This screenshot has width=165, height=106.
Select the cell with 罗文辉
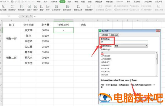pyautogui.click(x=29, y=30)
